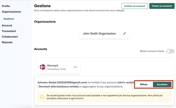
Task: Edit organisation name with pencil icon
Action: pos(124,33)
